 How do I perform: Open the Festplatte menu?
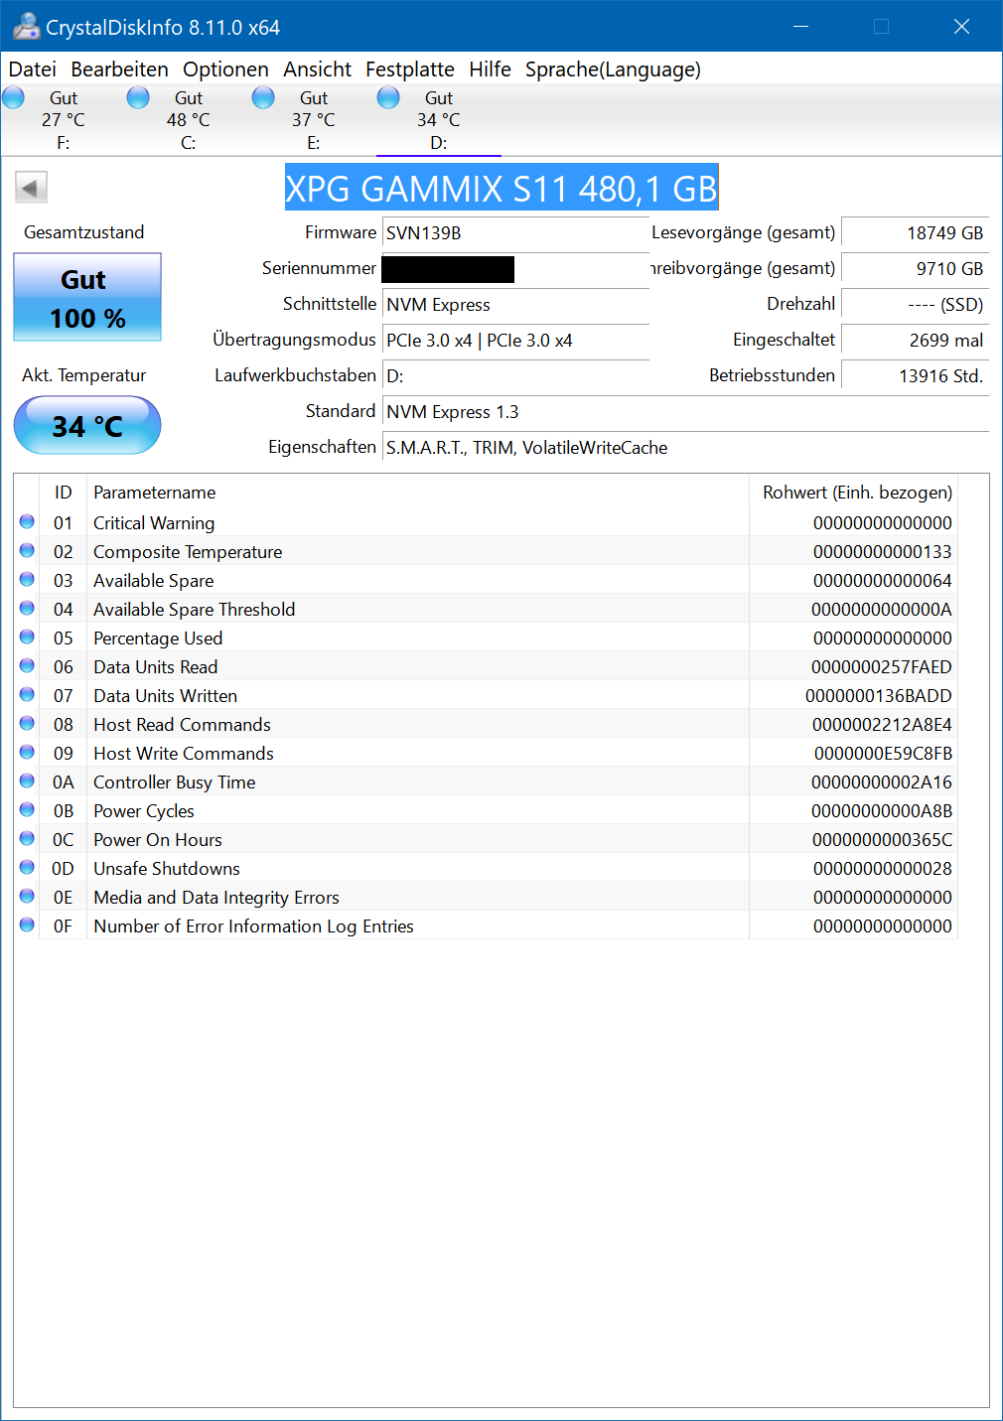(x=409, y=70)
